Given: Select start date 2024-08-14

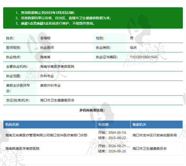Looking at the screenshot, I should coord(117,133).
